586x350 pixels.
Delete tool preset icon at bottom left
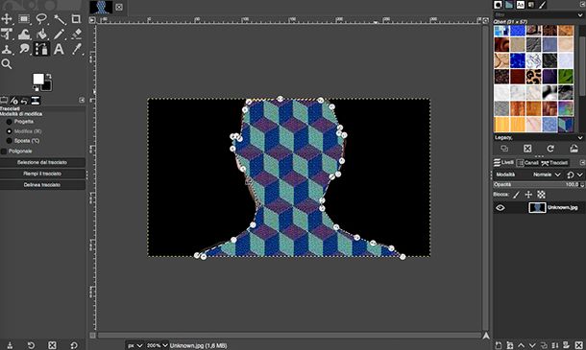point(52,345)
